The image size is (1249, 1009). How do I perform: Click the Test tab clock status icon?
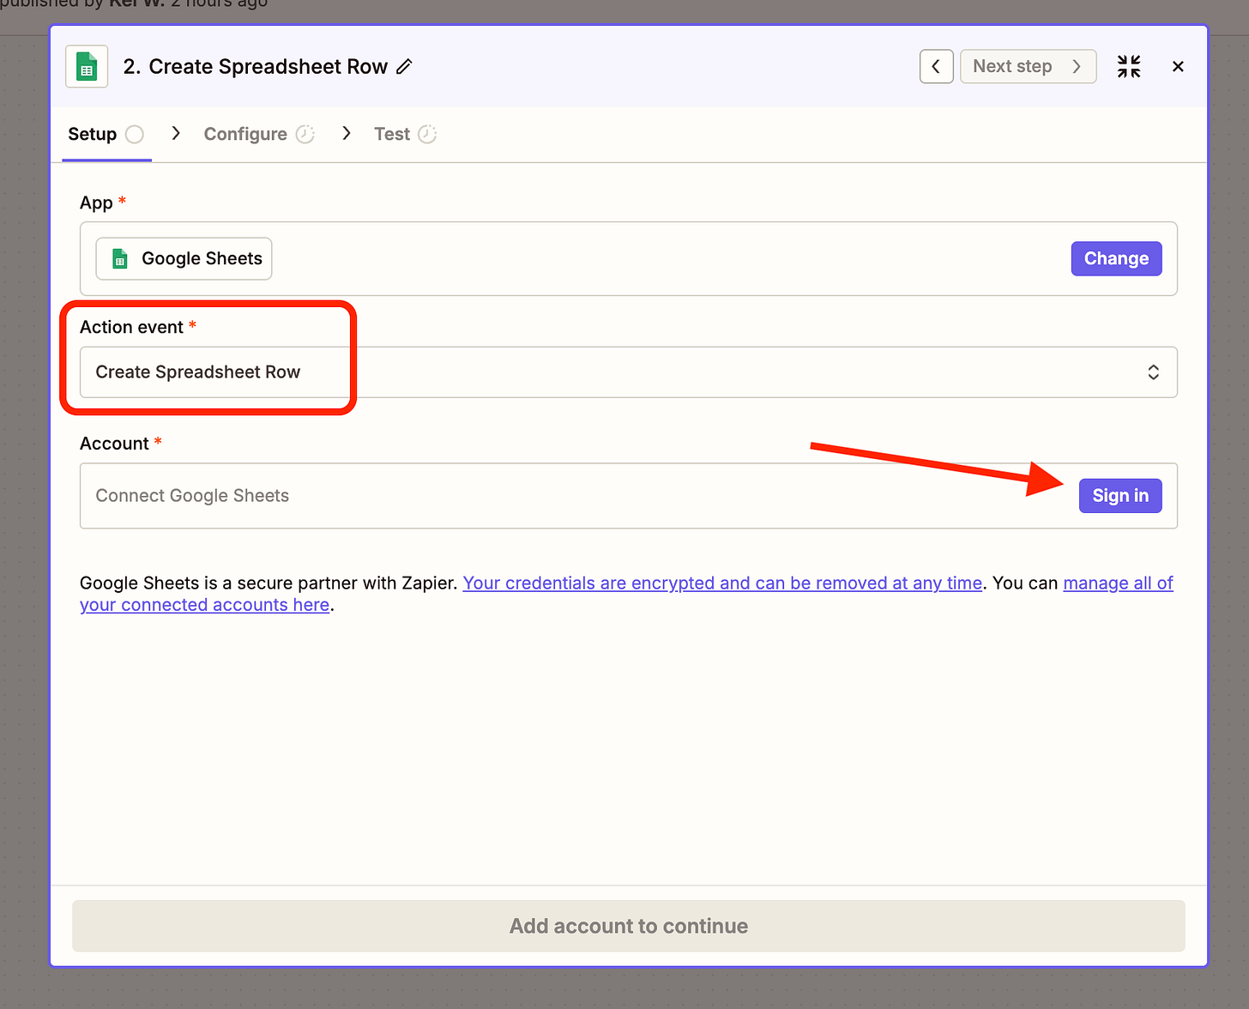pos(427,134)
